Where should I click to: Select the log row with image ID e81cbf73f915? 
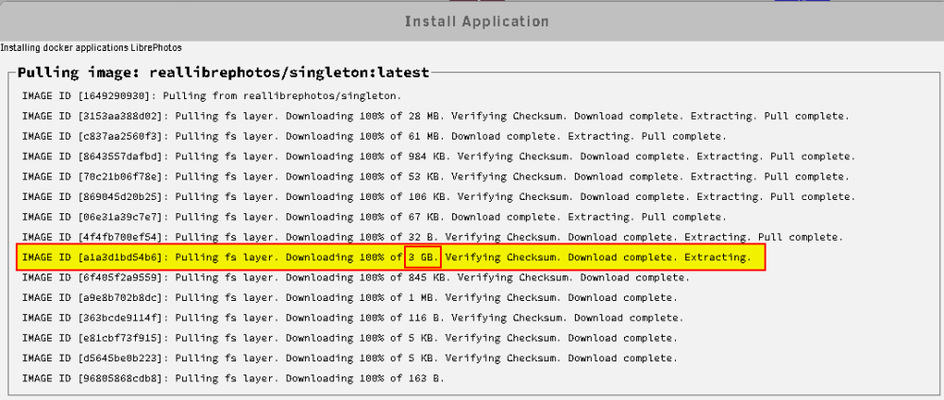[x=350, y=338]
